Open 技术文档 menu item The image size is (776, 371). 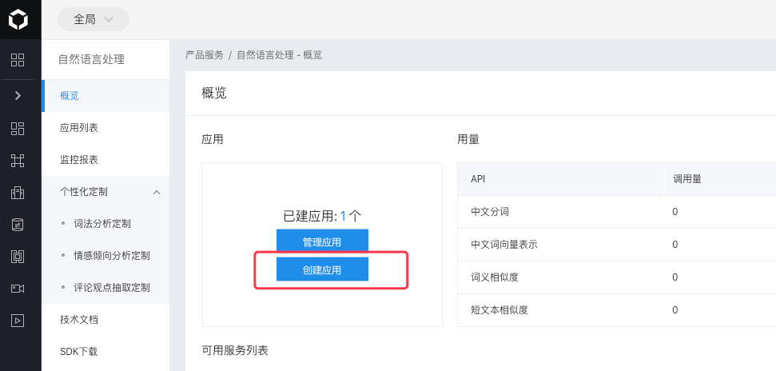[106, 320]
